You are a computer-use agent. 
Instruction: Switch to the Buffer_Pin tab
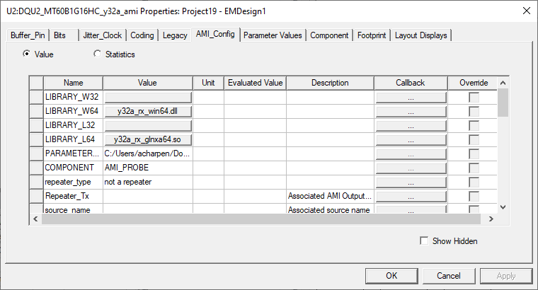(x=28, y=35)
